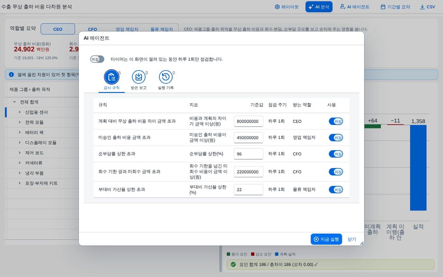
Task: Click the blue 실적 bar in the chart
Action: coord(418,168)
